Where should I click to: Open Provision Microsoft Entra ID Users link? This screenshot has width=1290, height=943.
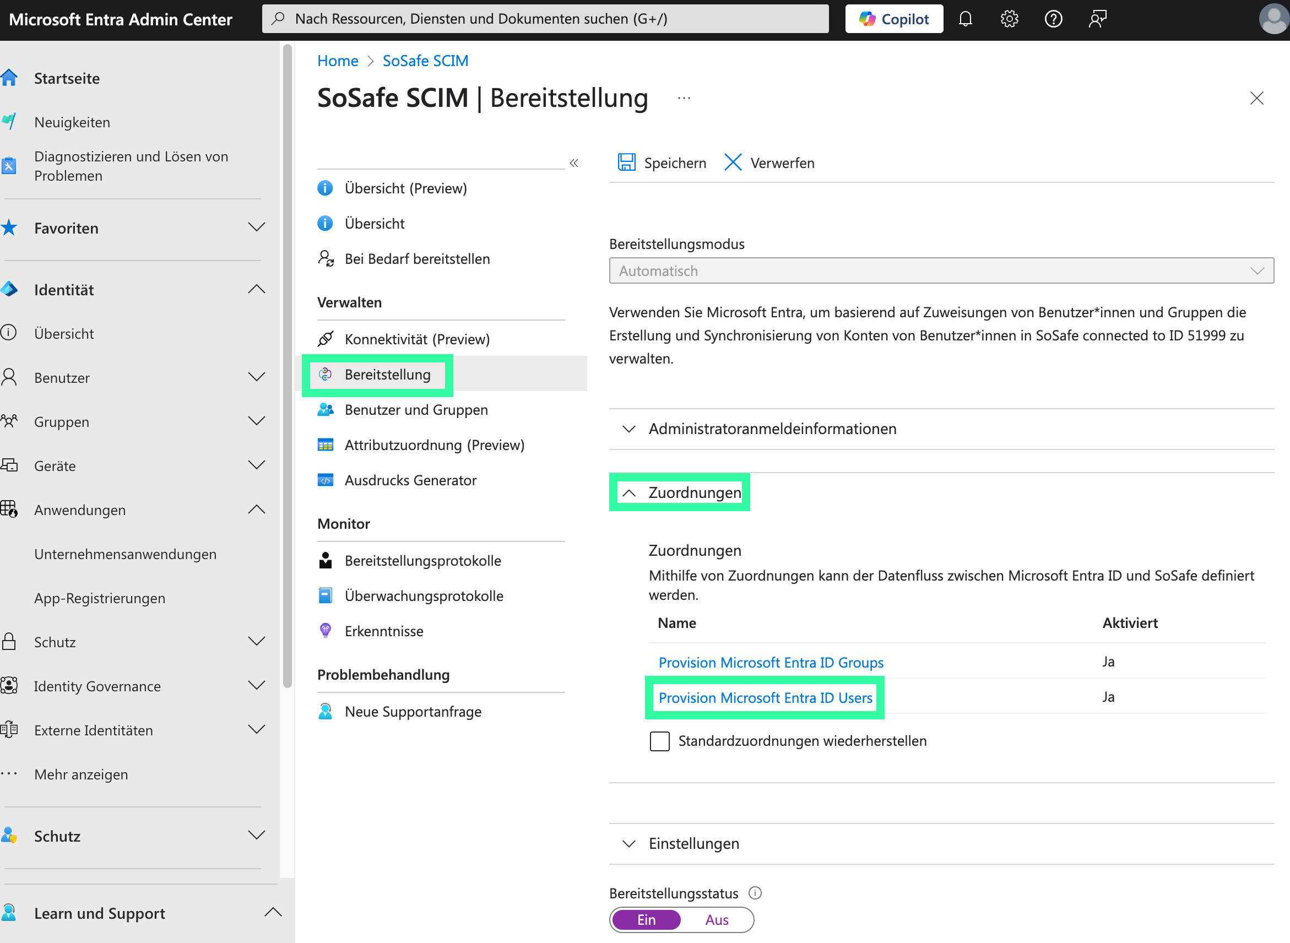click(x=765, y=697)
